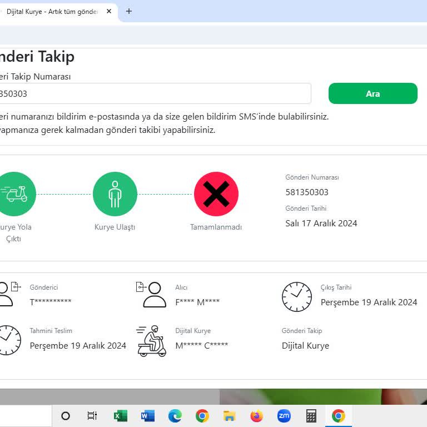Image resolution: width=427 pixels, height=427 pixels.
Task: Open a new browser tab
Action: 129,12
